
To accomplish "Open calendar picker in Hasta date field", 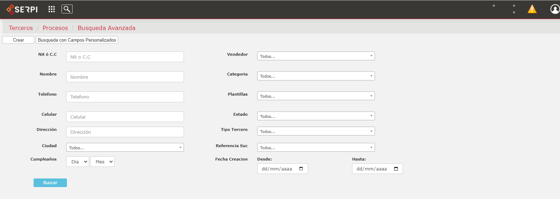I will pos(396,169).
